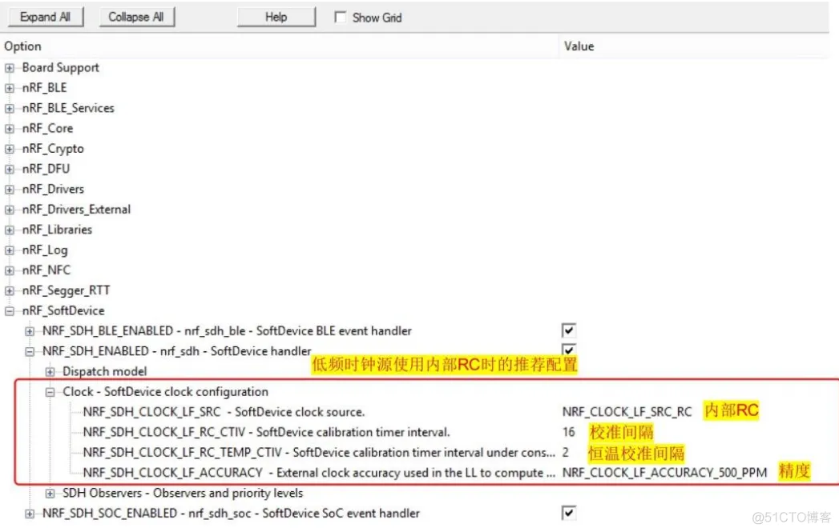Select the NRF_SDH_CLOCK_LF_RC_CTIV row
Viewport: 839px width, 532px height.
click(267, 432)
